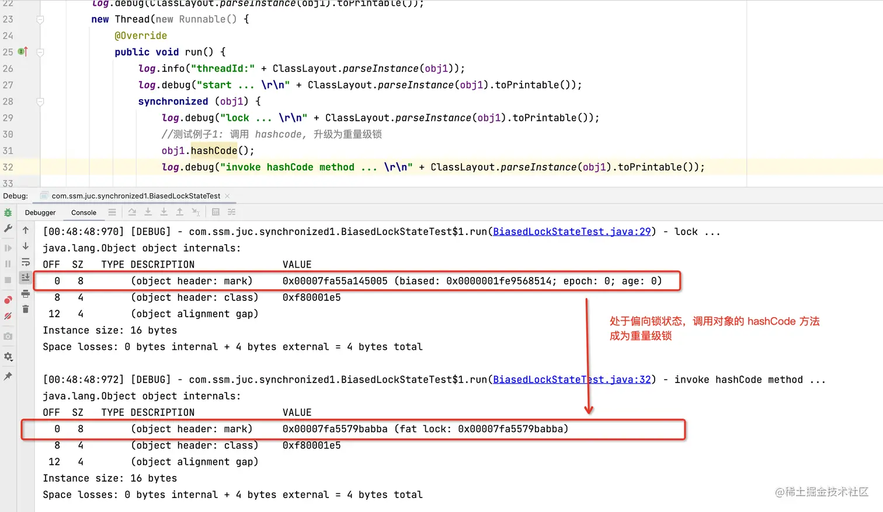Click the threads layout lines icon beside Console

pos(112,212)
